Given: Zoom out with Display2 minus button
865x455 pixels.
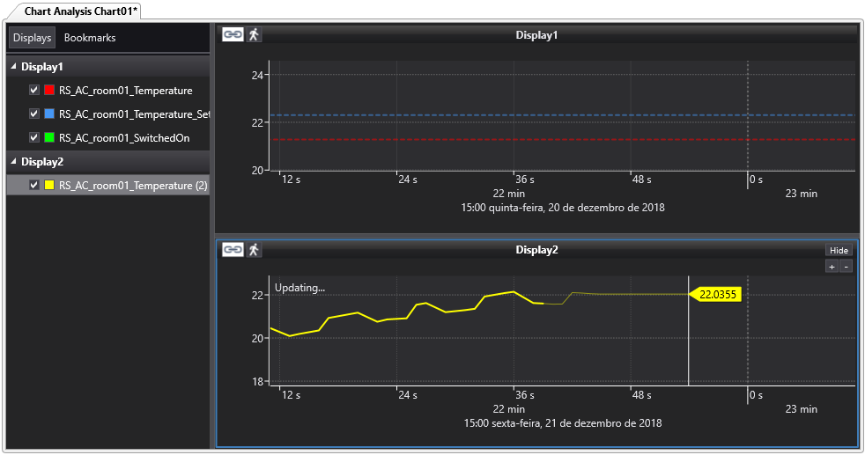Looking at the screenshot, I should [x=846, y=267].
